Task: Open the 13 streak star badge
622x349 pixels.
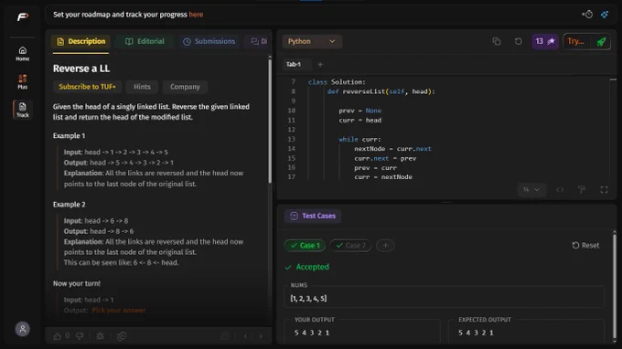Action: pos(545,41)
